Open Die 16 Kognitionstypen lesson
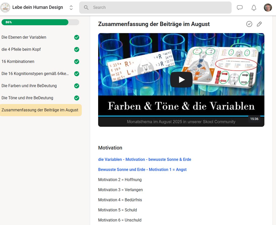The image size is (276, 225). point(35,74)
